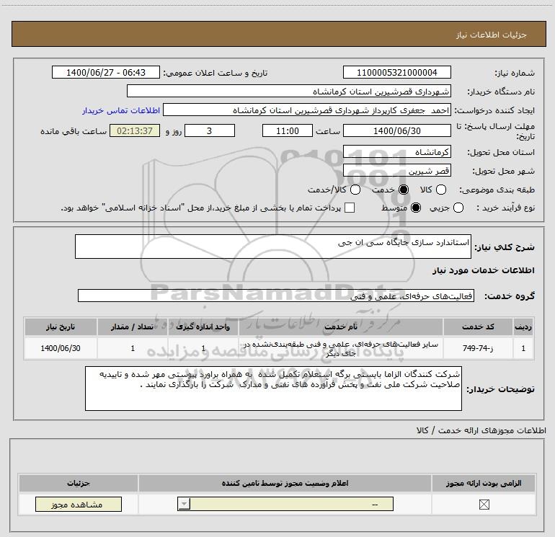Click service code cell ز-74-749
Screen dimensions: 555x537
(478, 348)
